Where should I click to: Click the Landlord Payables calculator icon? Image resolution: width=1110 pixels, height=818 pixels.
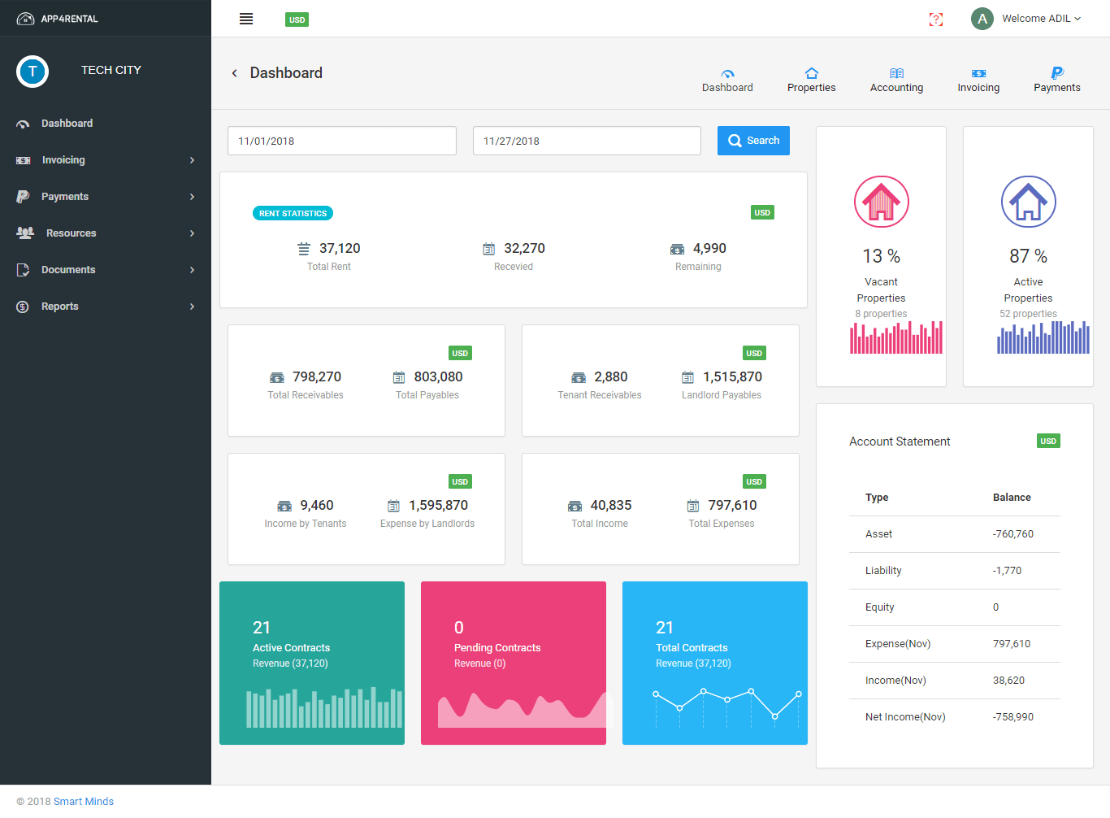687,377
